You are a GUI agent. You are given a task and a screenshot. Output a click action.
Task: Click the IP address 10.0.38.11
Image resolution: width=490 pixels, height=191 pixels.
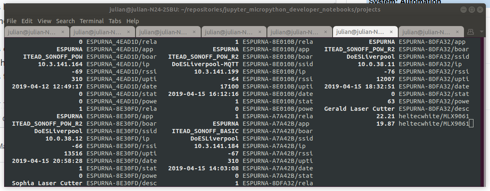(x=376, y=64)
